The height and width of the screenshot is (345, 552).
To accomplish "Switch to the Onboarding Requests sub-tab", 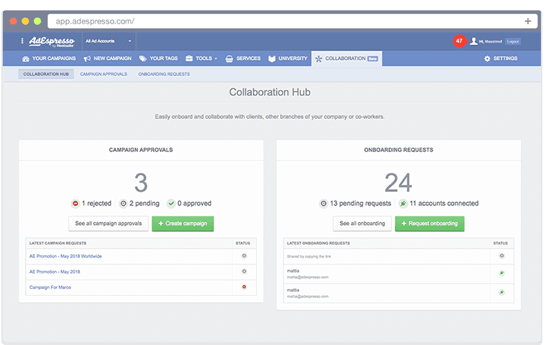I will [x=164, y=74].
